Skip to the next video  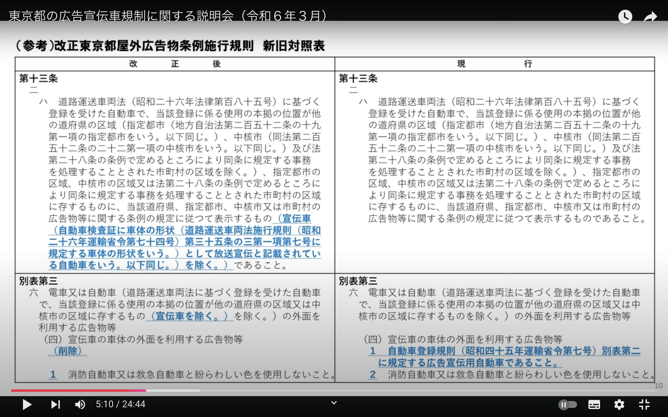pos(55,404)
